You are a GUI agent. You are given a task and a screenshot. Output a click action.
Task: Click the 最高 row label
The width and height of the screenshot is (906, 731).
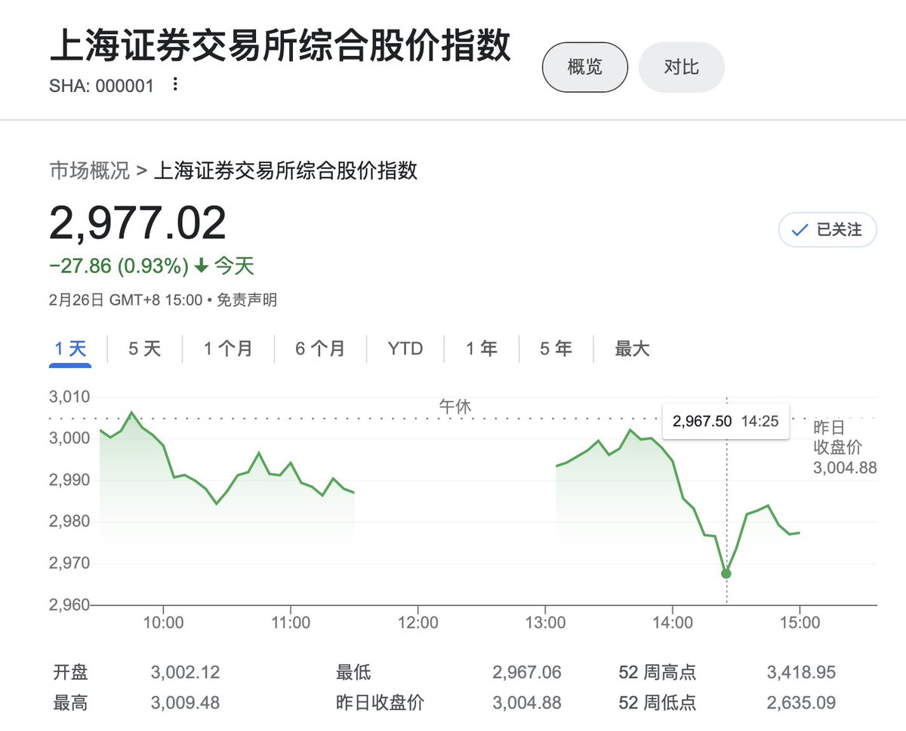pos(70,703)
